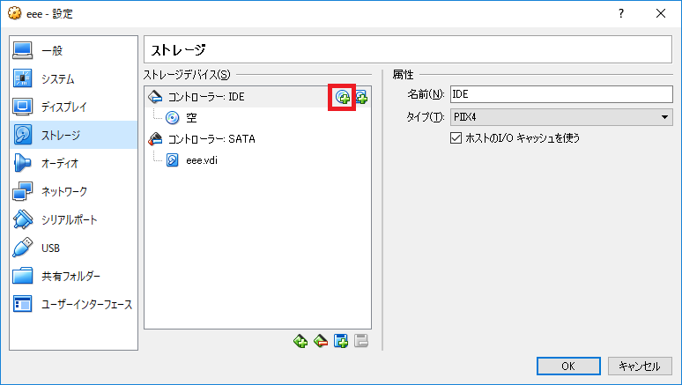Confirm settings with the OK button
682x385 pixels.
pos(568,366)
